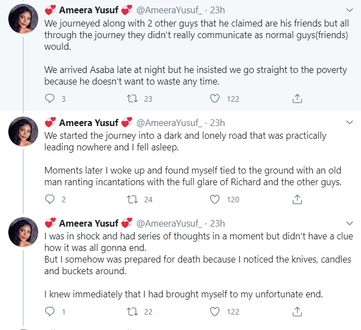The height and width of the screenshot is (330, 361).
Task: Like the dark lonely road tweet
Action: (215, 200)
